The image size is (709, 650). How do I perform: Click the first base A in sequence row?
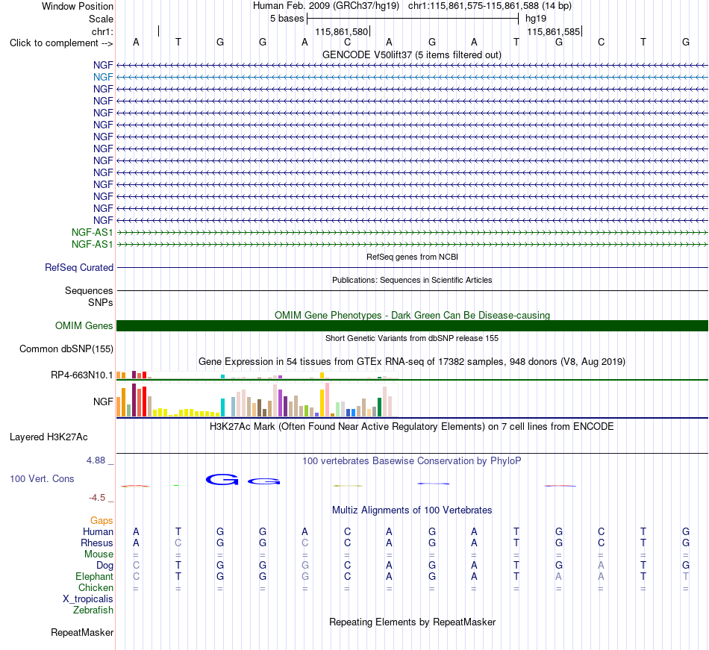[136, 43]
